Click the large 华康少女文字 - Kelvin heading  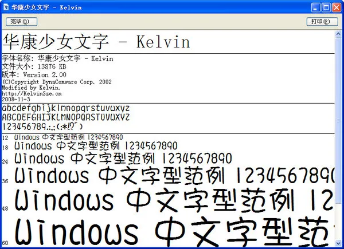[96, 42]
